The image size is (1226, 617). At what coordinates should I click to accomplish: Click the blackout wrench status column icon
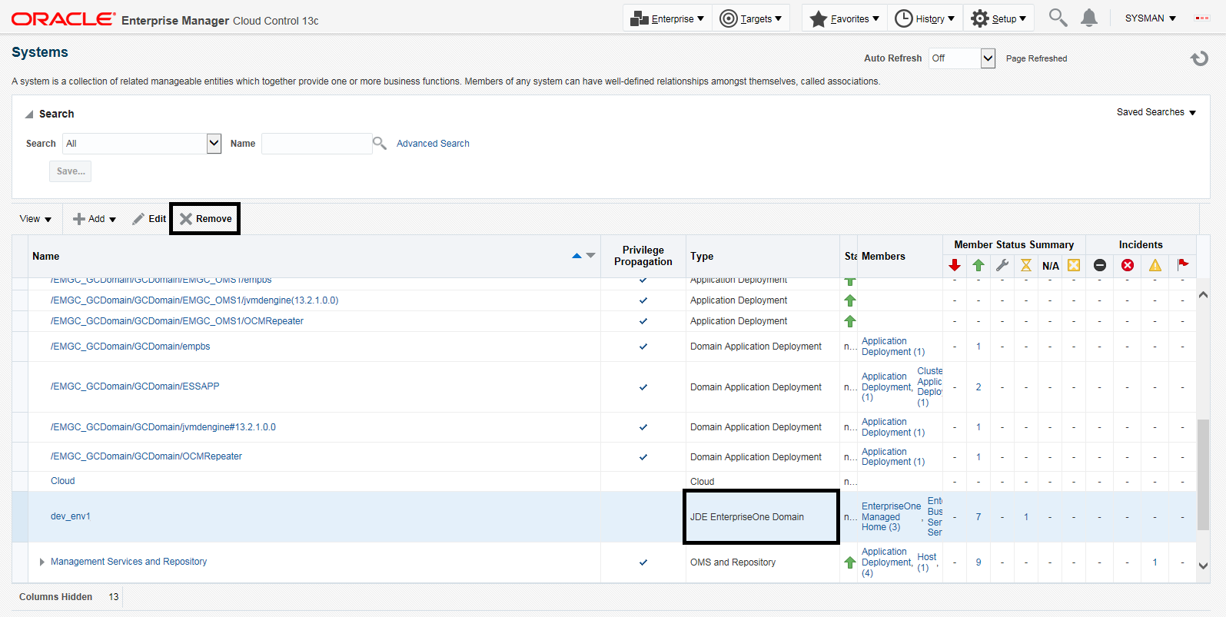pyautogui.click(x=1002, y=265)
